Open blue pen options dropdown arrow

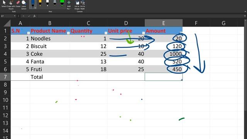point(36,8)
